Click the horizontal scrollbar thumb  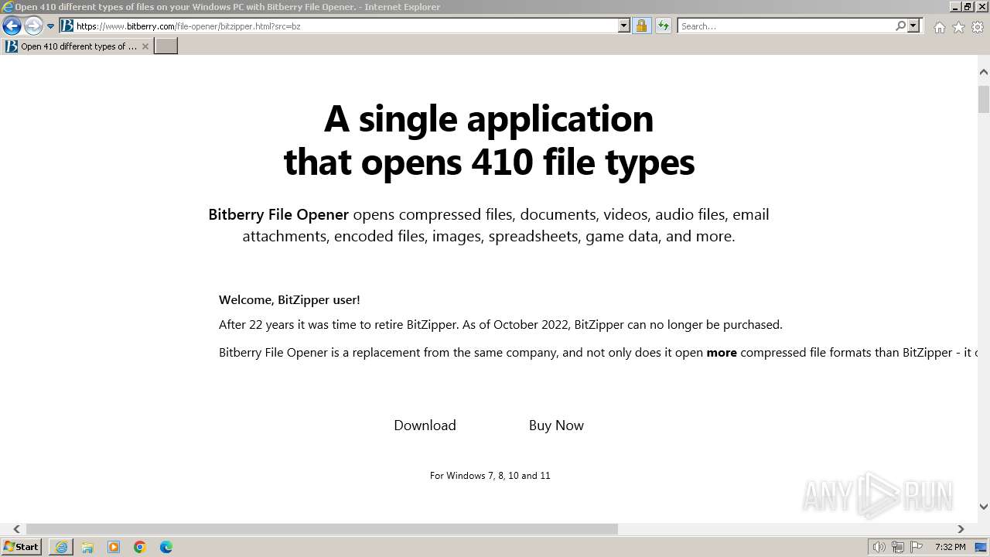(x=322, y=529)
